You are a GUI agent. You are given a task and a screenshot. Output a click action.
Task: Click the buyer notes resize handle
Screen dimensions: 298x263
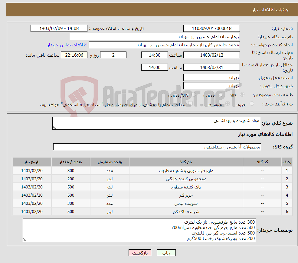tap(25, 240)
